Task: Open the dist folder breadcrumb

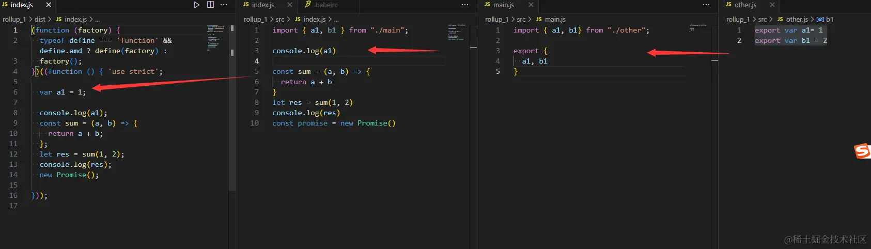Action: point(40,19)
